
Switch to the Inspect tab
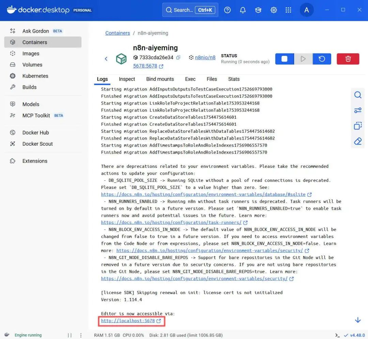point(127,79)
